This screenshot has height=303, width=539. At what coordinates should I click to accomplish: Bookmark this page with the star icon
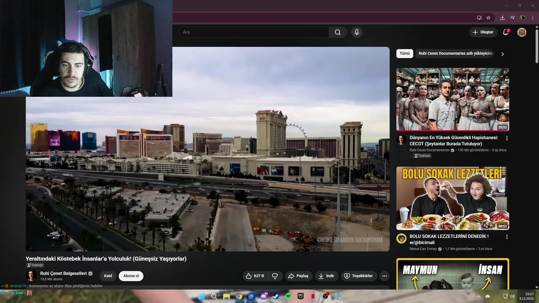488,18
